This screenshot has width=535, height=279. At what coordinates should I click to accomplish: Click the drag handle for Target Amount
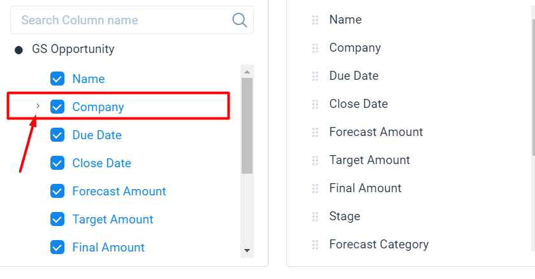pos(315,160)
